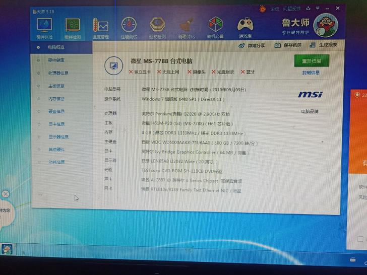This screenshot has width=367, height=275.
Task: Click the H61M-P20 (G3) motherboard value
Action: point(187,124)
